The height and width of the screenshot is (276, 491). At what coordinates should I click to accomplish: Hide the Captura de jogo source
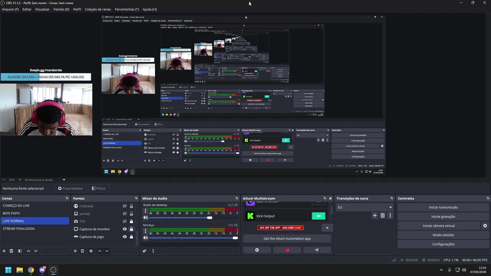pos(125,237)
